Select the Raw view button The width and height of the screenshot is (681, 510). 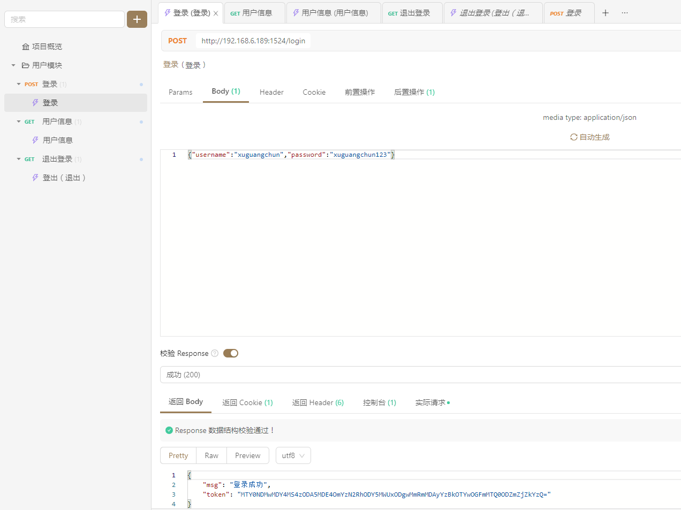click(x=211, y=455)
